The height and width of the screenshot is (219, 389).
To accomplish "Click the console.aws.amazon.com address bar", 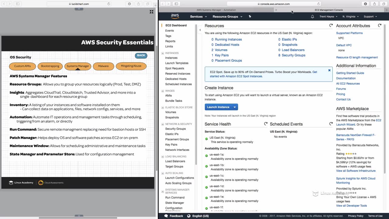I will pos(274,4).
